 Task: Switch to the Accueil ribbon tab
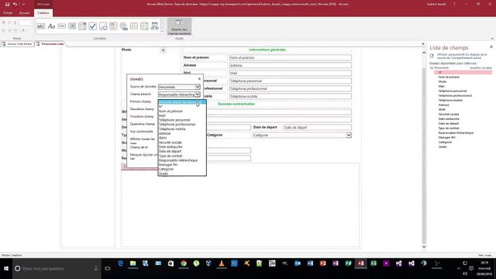click(24, 13)
